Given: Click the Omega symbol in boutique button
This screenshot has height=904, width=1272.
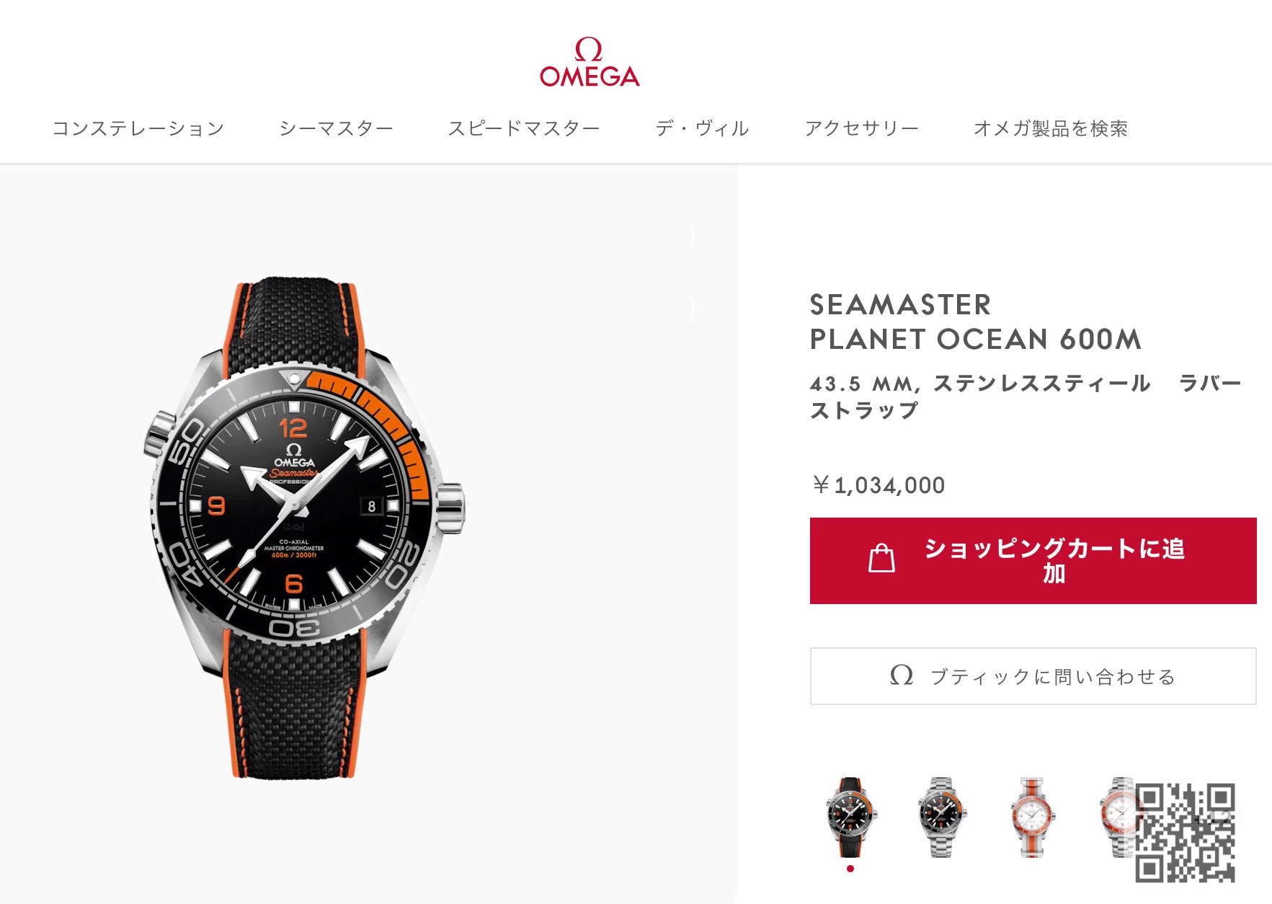Looking at the screenshot, I should click(902, 676).
